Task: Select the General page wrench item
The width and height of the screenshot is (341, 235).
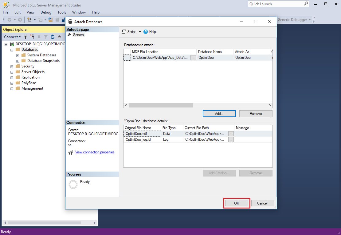Action: (78, 35)
